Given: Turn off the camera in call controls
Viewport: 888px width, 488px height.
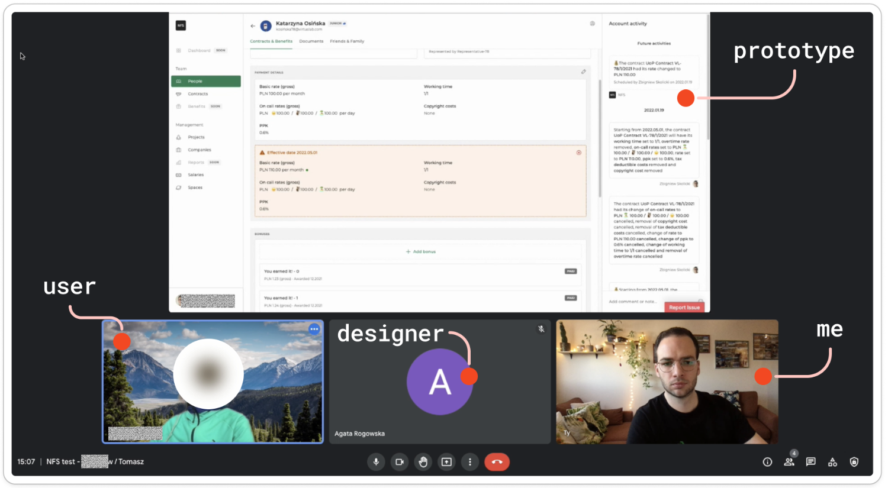Looking at the screenshot, I should click(x=400, y=462).
